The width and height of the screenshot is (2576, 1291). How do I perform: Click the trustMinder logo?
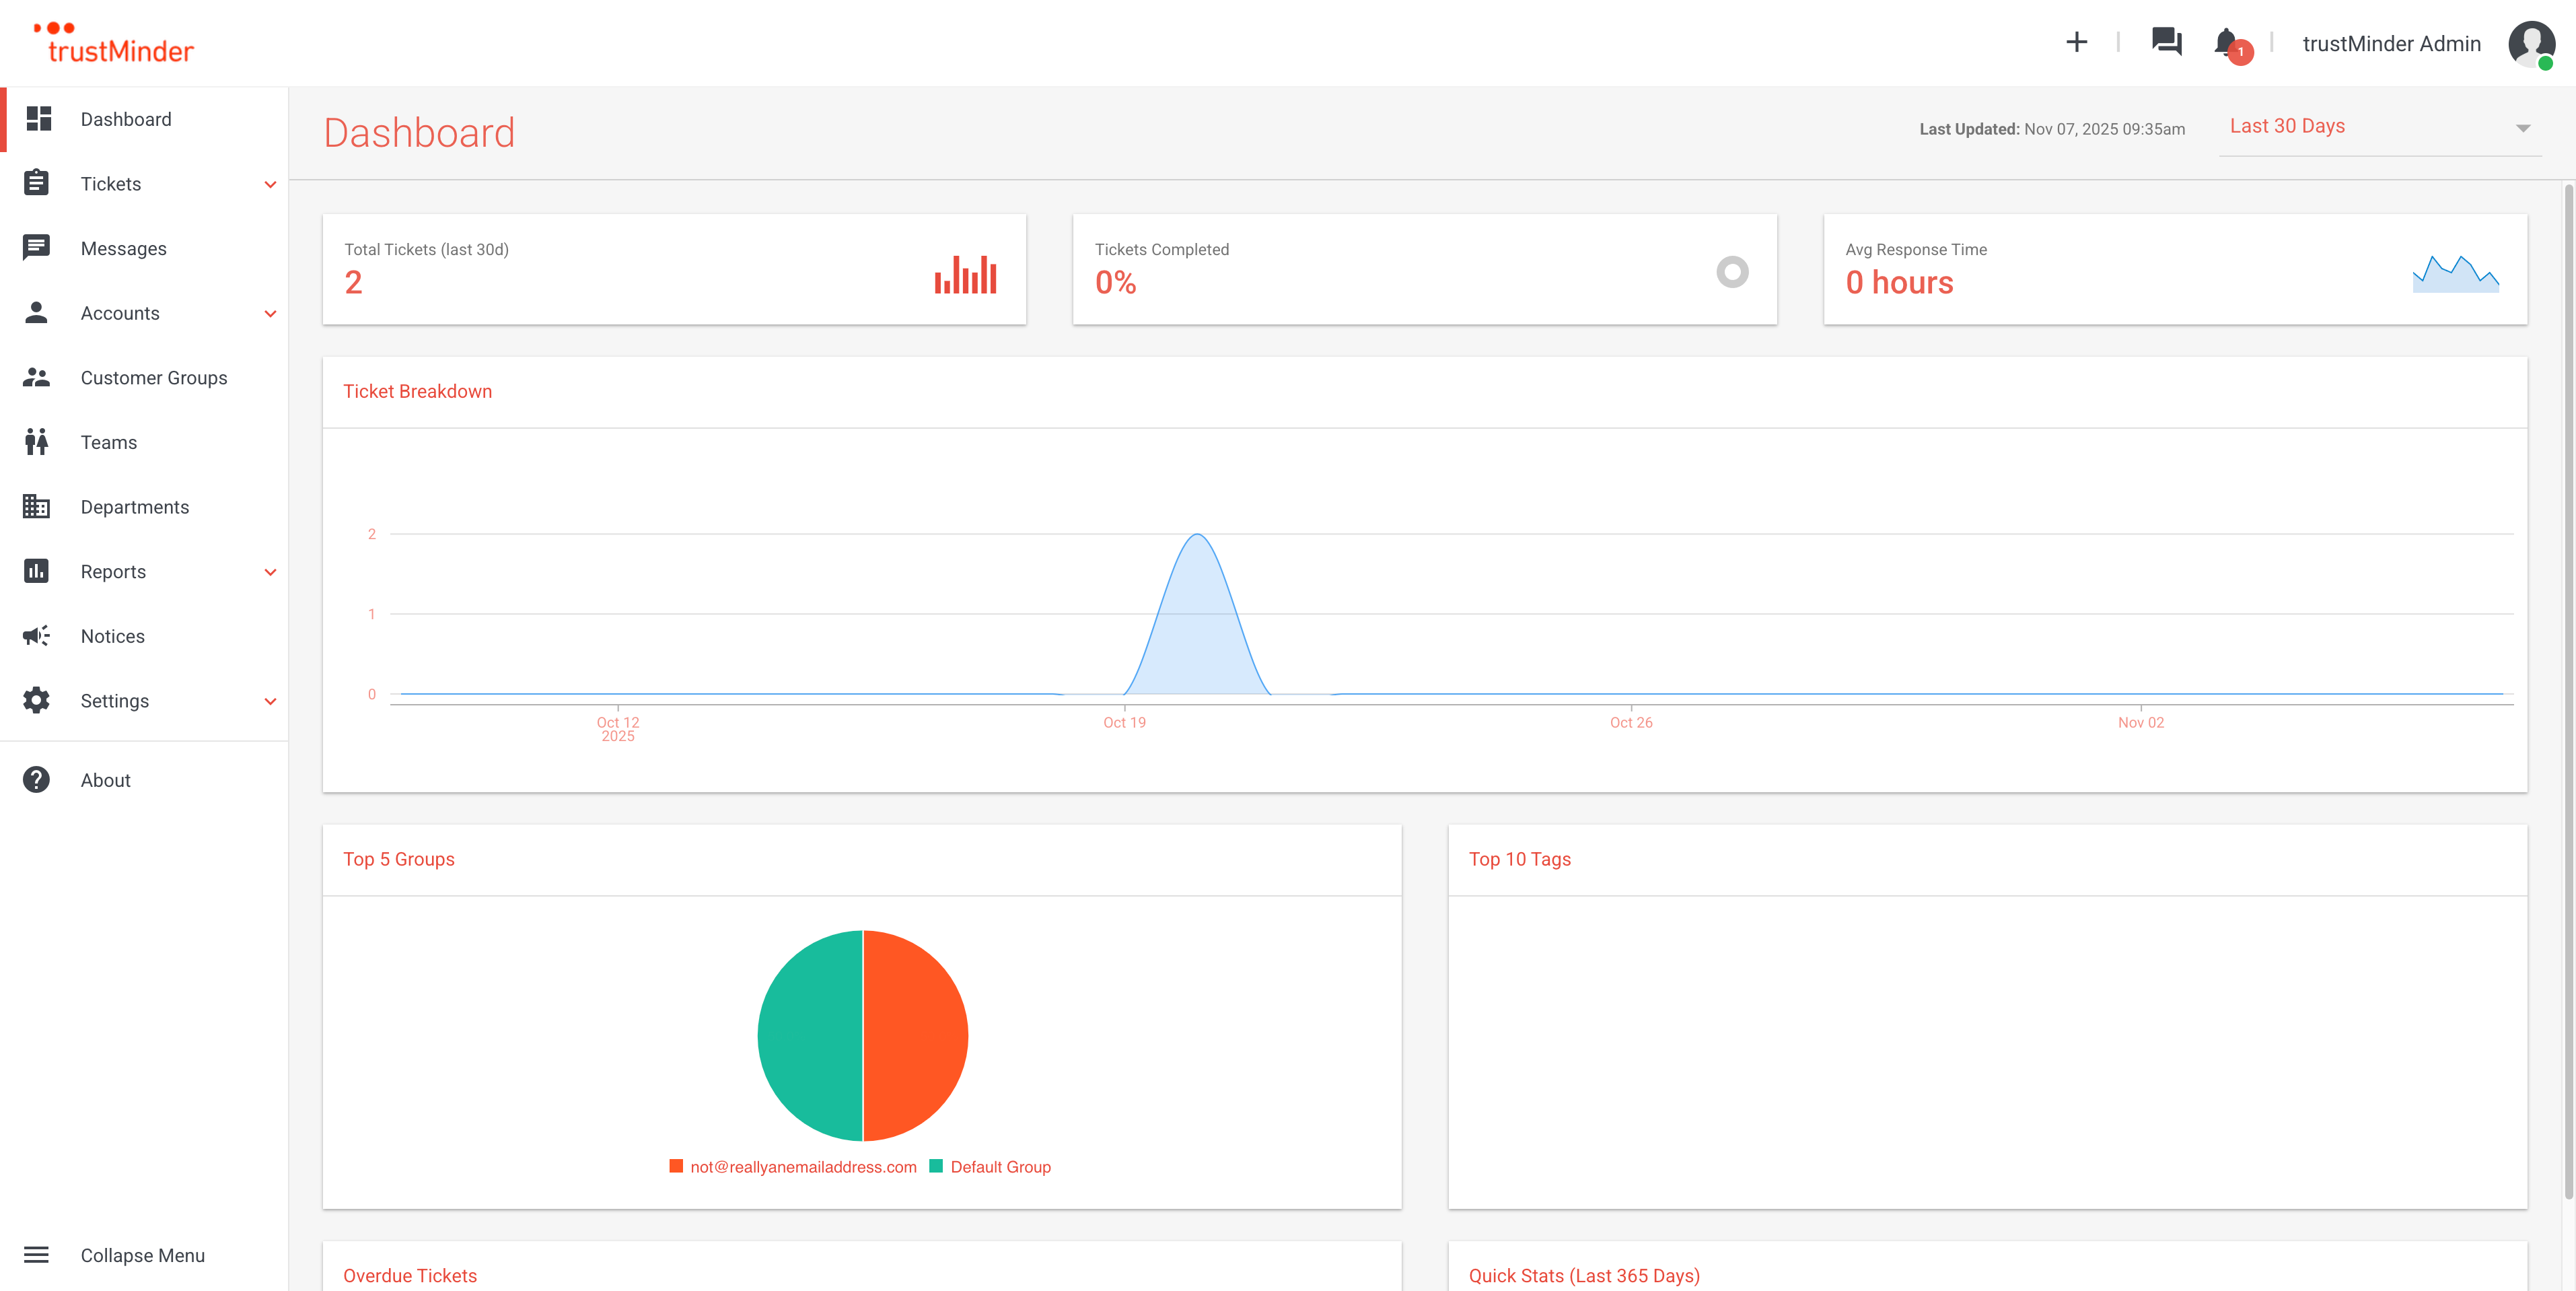click(x=114, y=44)
